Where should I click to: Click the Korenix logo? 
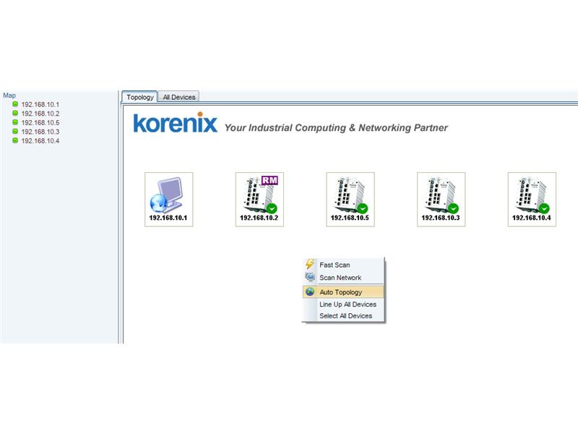click(x=175, y=122)
